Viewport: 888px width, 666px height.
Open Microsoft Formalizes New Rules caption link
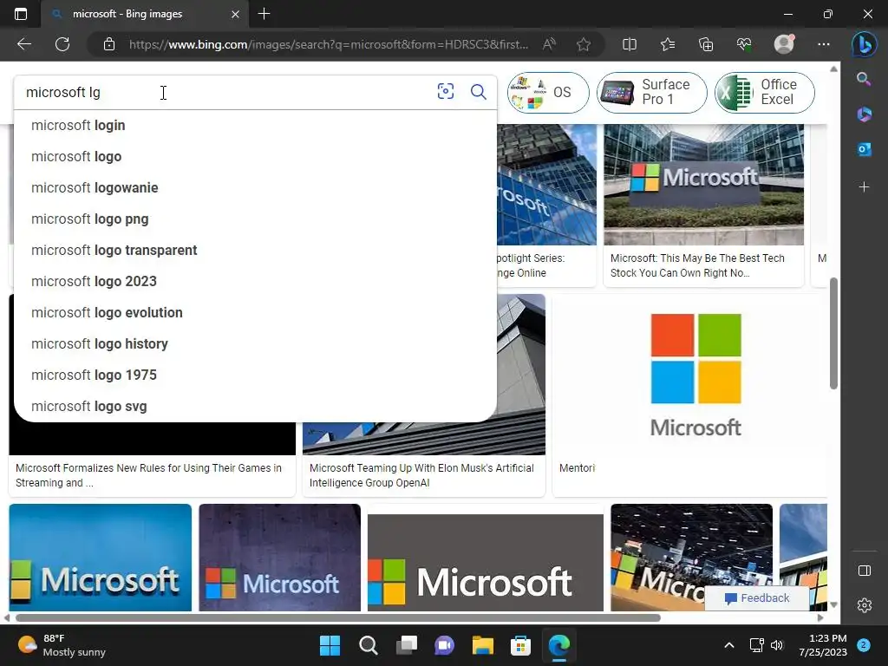(148, 475)
